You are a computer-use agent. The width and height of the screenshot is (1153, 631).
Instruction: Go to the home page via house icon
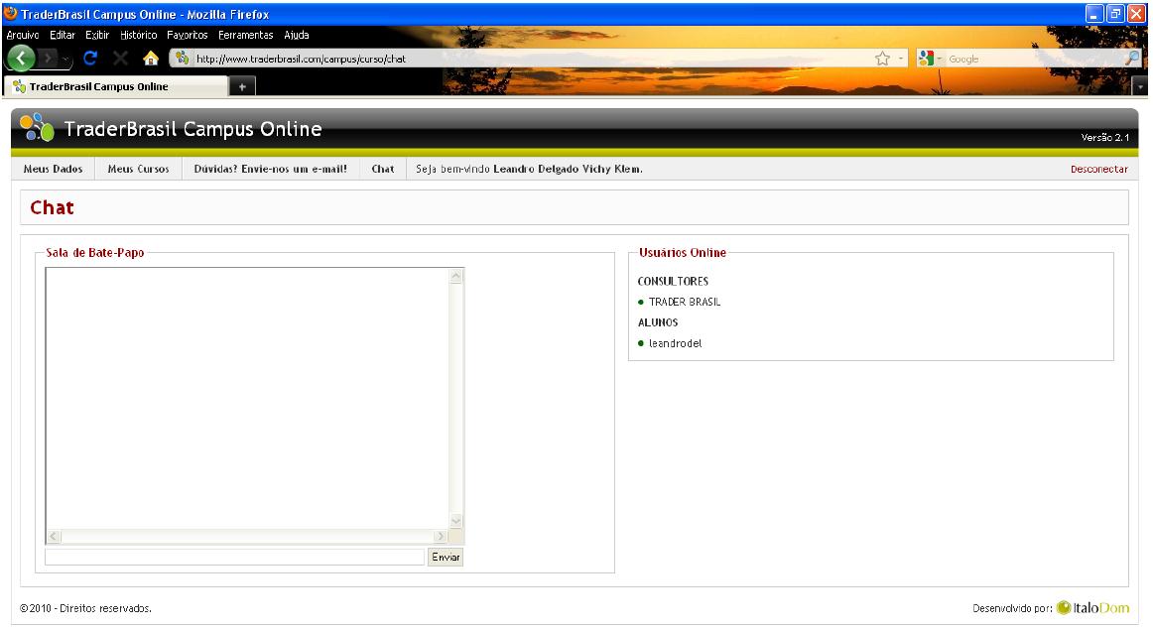point(151,59)
